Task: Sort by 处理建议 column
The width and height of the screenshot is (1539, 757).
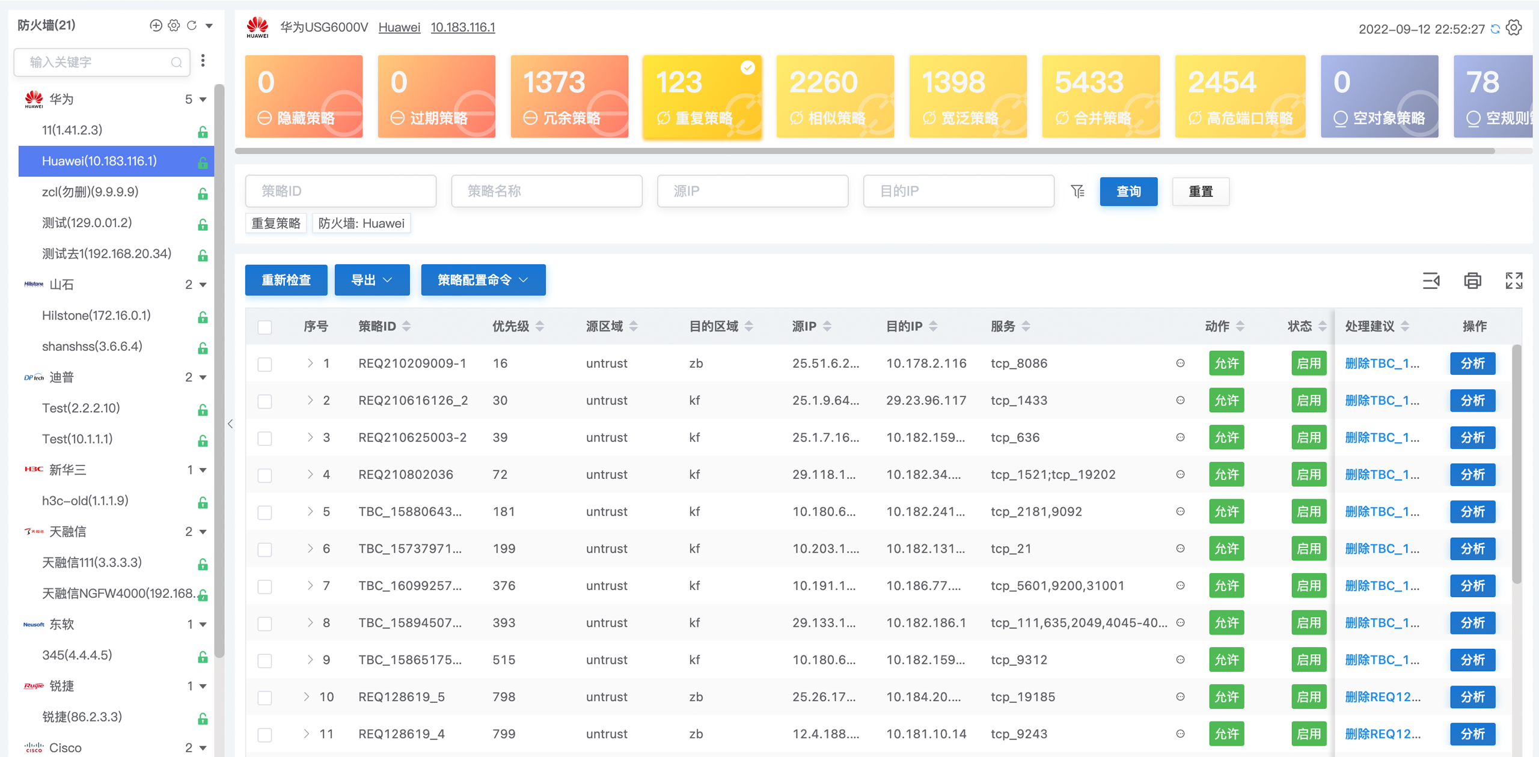Action: pos(1405,326)
